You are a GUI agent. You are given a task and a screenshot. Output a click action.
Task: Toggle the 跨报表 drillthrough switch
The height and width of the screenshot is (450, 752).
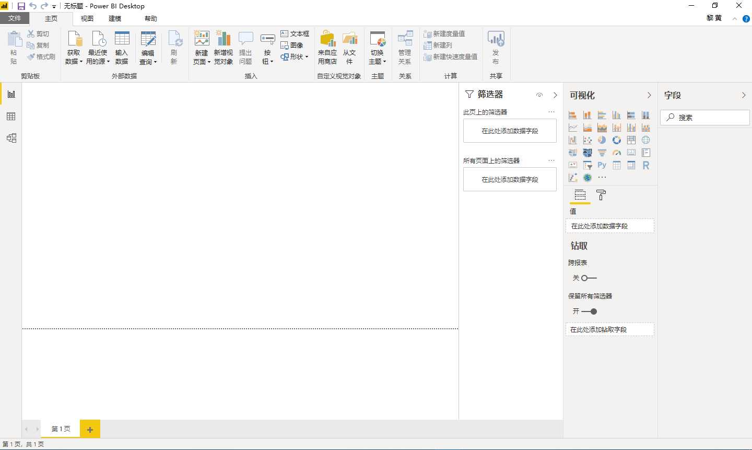coord(589,278)
